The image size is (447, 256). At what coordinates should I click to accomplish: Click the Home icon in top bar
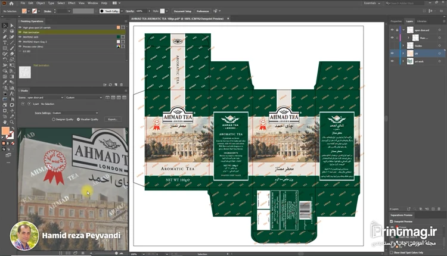pos(11,3)
